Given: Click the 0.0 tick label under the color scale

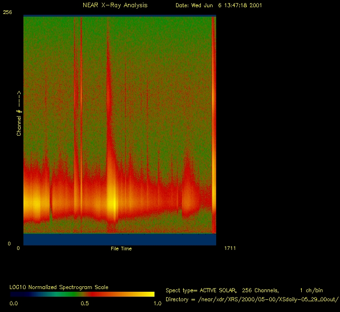Looking at the screenshot, I should 14,303.
